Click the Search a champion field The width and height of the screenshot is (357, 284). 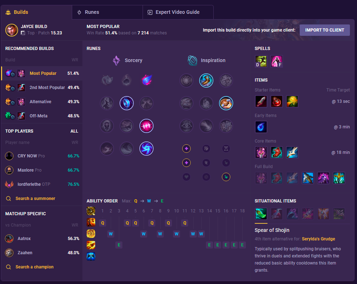[x=34, y=267]
